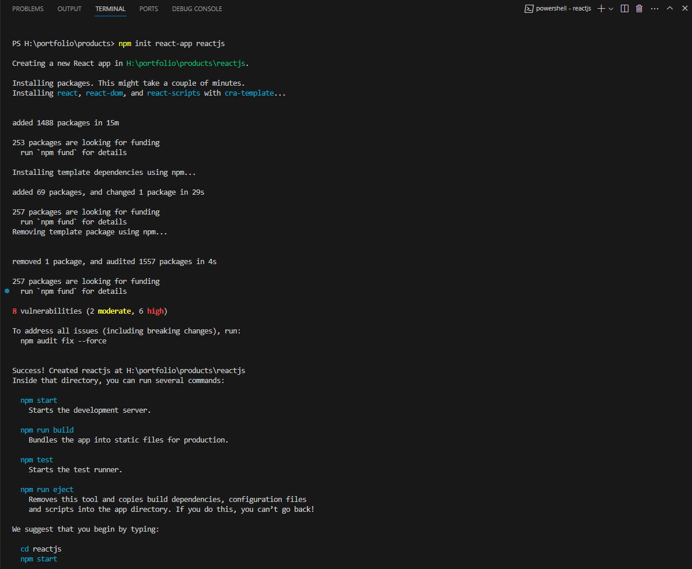Click 'Starts the development server.' description
The height and width of the screenshot is (569, 692).
point(90,410)
